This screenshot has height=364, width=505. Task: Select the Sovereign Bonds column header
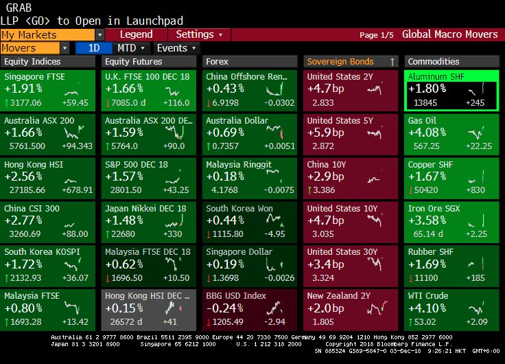351,62
